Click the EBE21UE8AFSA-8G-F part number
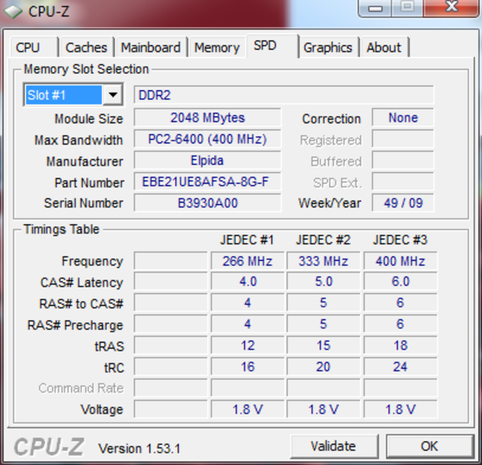Viewport: 482px width, 465px height. [207, 181]
